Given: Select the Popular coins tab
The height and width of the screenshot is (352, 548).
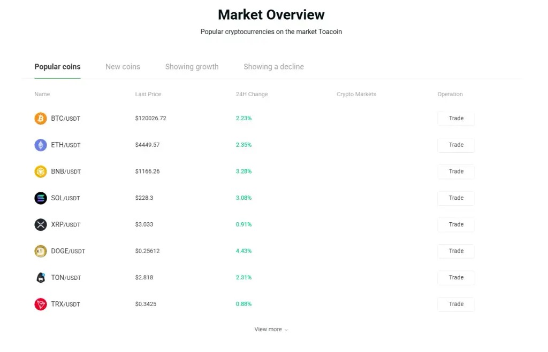Looking at the screenshot, I should 57,67.
